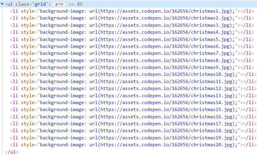The image size is (257, 155).
Task: Select the li row with christmas5.jpg
Action: click(x=132, y=39)
